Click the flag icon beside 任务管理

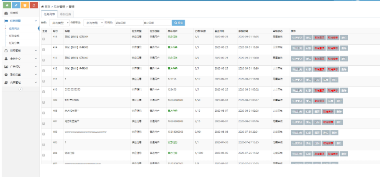coord(6,21)
